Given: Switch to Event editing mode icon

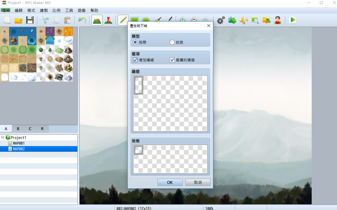Looking at the screenshot, I should point(108,20).
